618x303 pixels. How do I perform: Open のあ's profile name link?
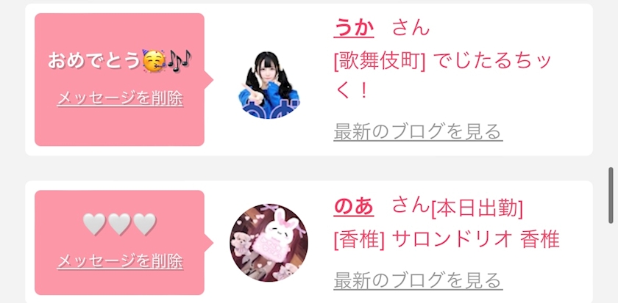point(354,207)
